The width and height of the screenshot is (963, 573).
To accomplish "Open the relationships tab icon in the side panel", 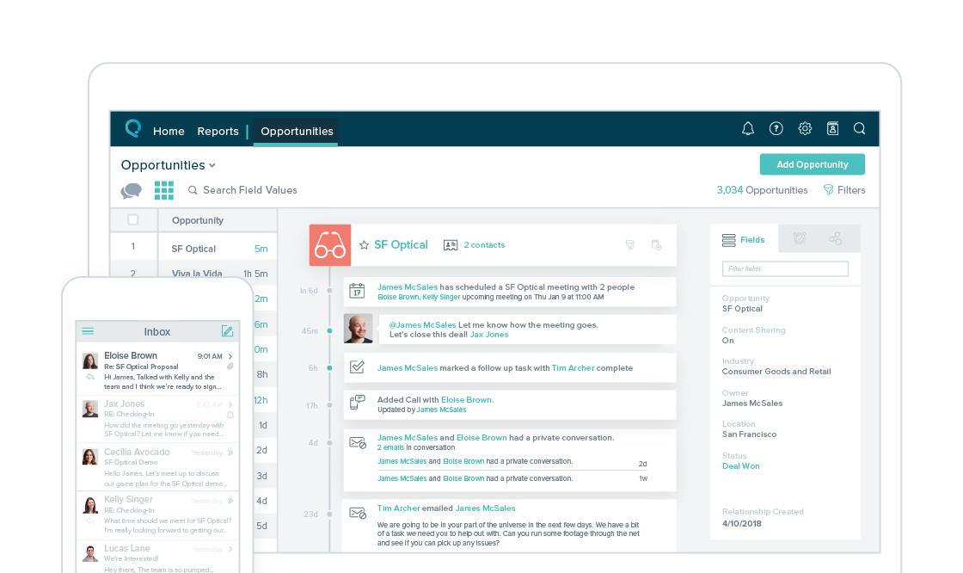I will (x=835, y=238).
